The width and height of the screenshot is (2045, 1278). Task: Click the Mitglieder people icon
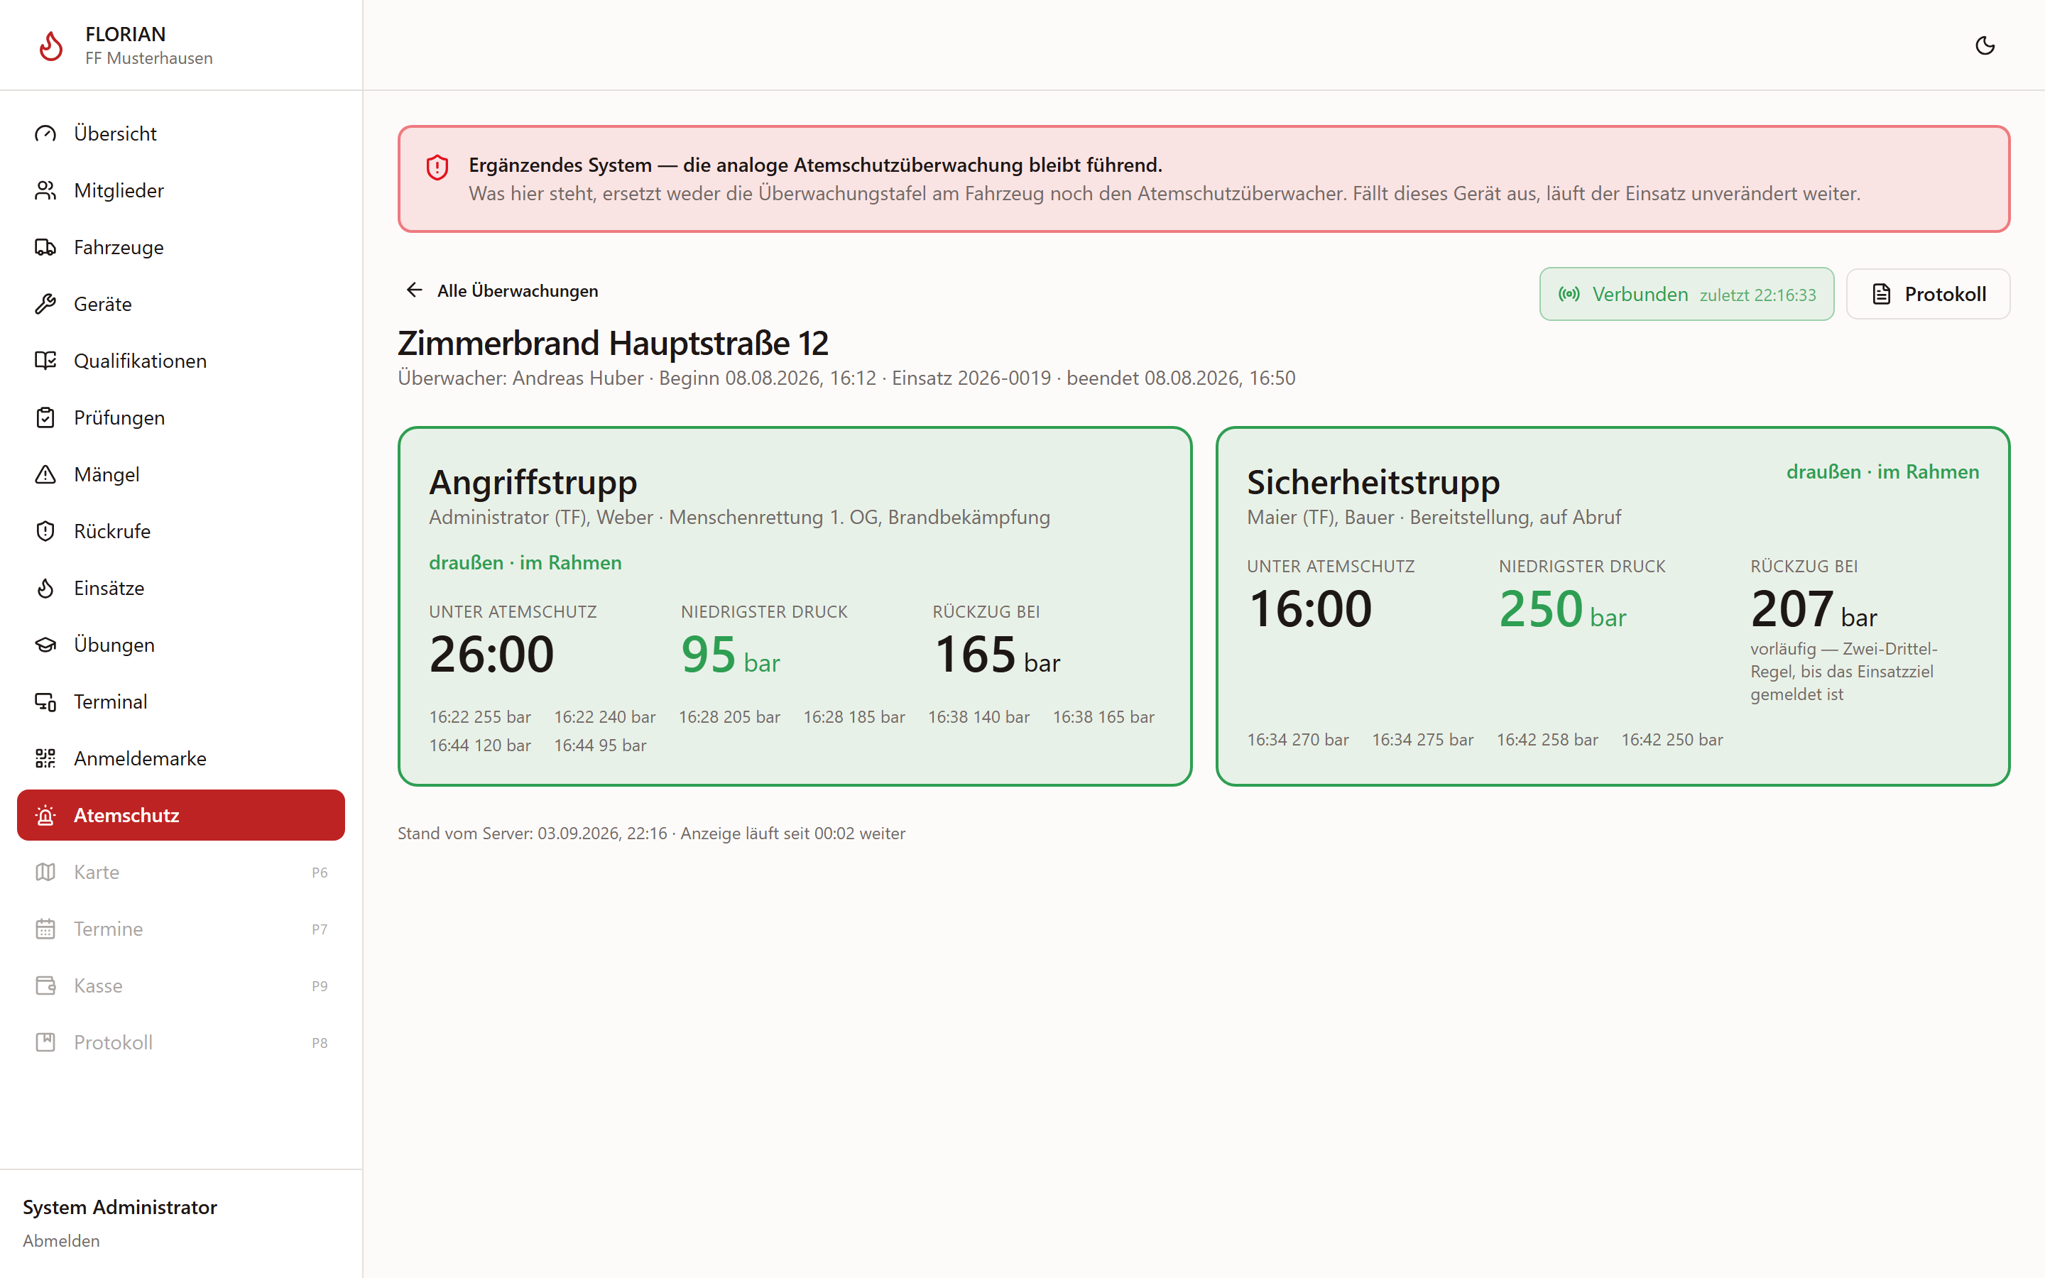click(x=45, y=190)
